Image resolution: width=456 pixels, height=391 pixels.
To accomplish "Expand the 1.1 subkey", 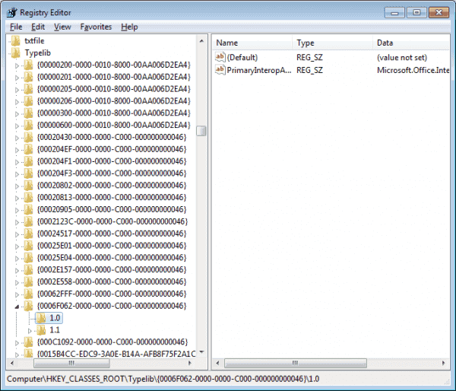I will 30,330.
